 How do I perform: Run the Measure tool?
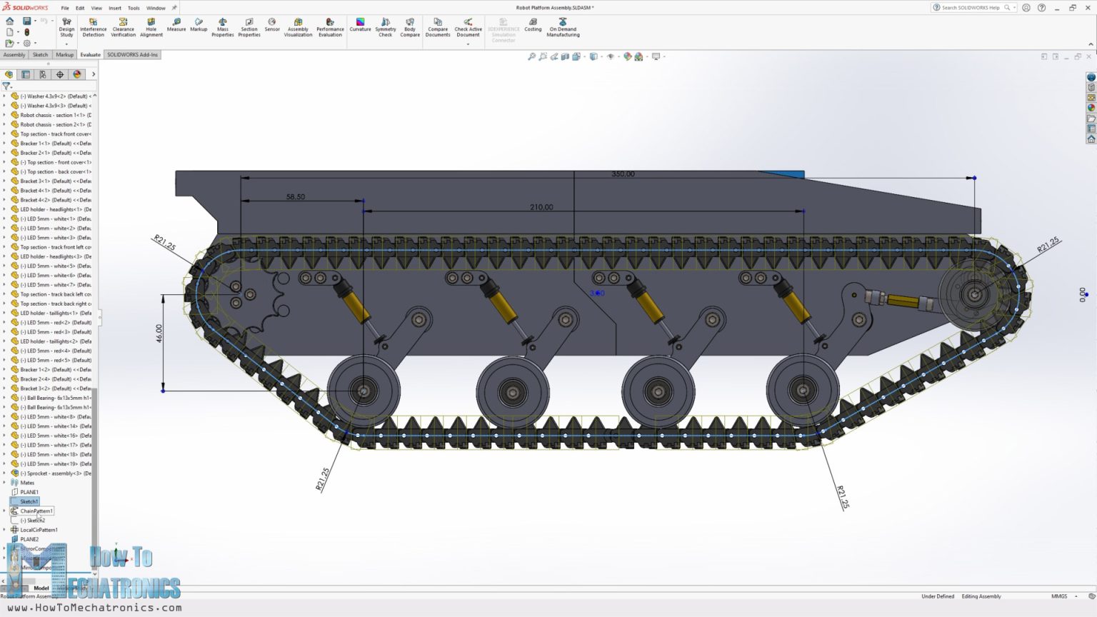(x=176, y=27)
